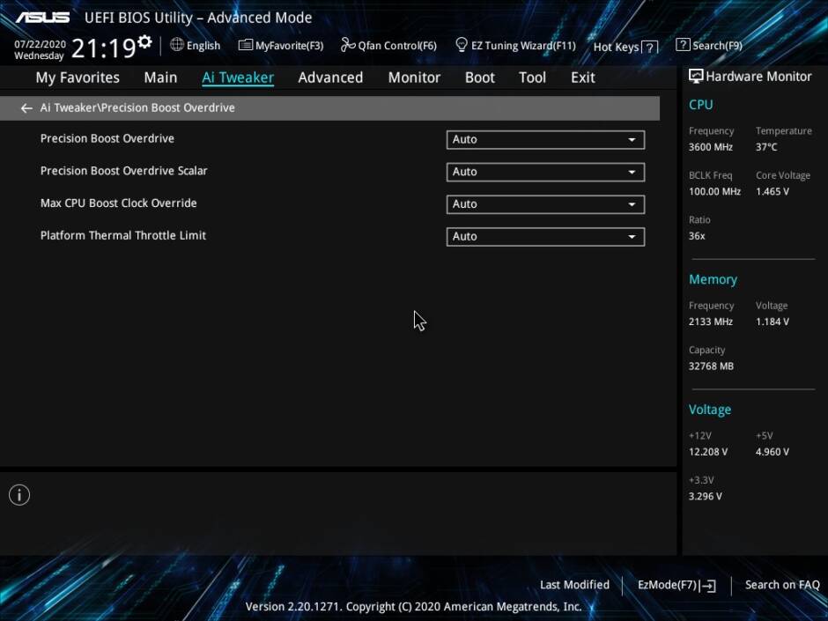This screenshot has height=621, width=828.
Task: Click BCLK Freq value 100.00 MHz
Action: point(714,192)
